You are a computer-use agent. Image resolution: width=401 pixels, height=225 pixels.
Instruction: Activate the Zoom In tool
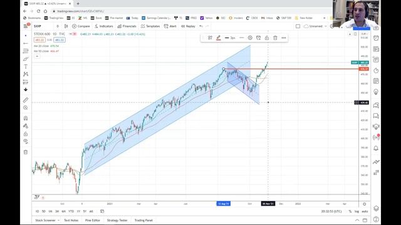pos(26,107)
